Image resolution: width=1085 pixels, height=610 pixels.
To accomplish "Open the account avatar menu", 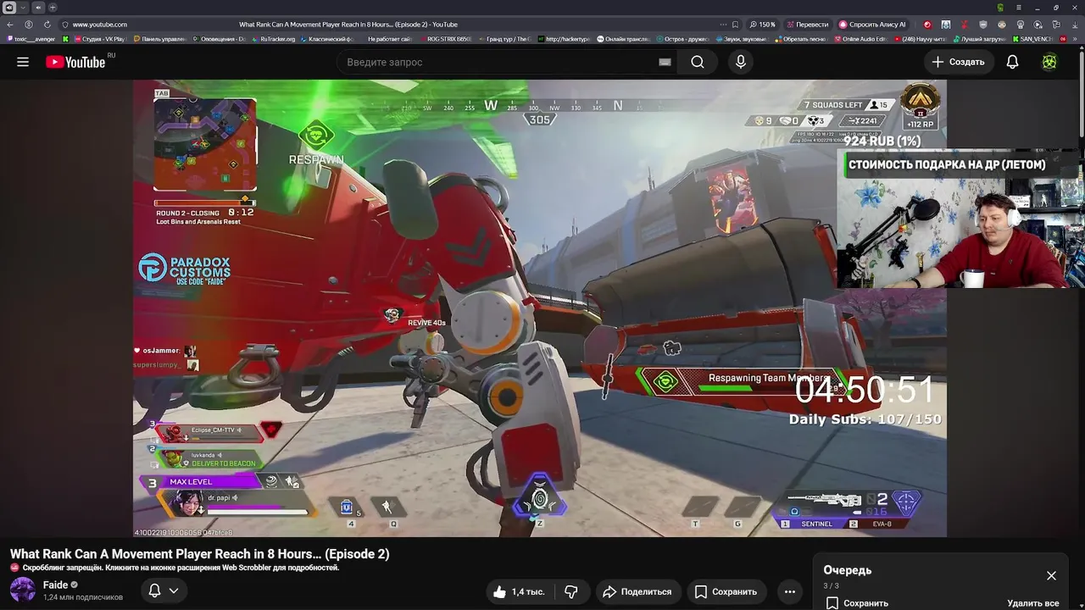I will [1049, 62].
